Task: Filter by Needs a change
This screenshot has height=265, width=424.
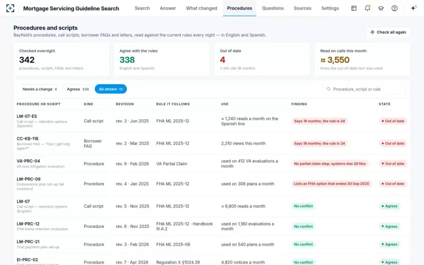Action: (x=40, y=89)
